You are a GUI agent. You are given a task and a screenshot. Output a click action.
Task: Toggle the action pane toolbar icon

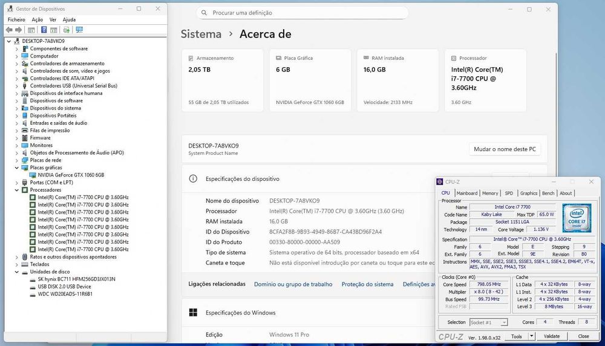pyautogui.click(x=54, y=30)
